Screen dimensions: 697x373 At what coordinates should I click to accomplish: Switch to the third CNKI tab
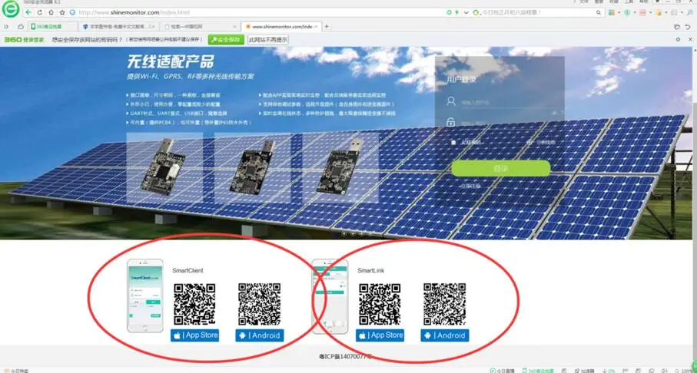[x=199, y=27]
